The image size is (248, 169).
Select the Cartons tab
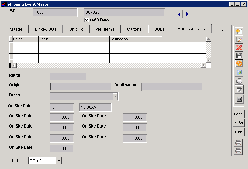tap(134, 29)
